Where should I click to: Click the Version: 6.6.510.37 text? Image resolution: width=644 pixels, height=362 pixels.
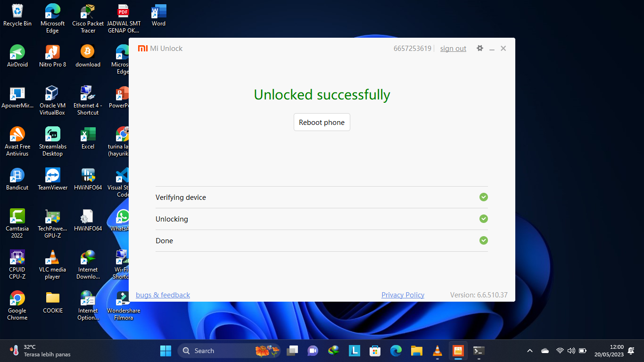(x=479, y=295)
